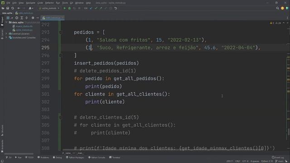Open the Code menu
Image resolution: width=290 pixels, height=163 pixels.
(x=40, y=3)
